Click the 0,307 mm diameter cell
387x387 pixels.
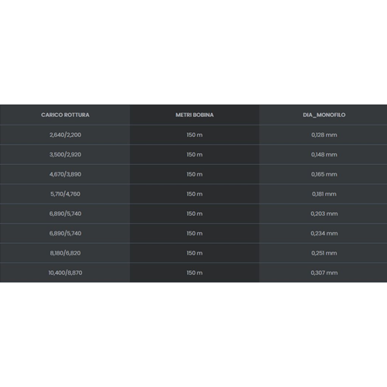(324, 272)
